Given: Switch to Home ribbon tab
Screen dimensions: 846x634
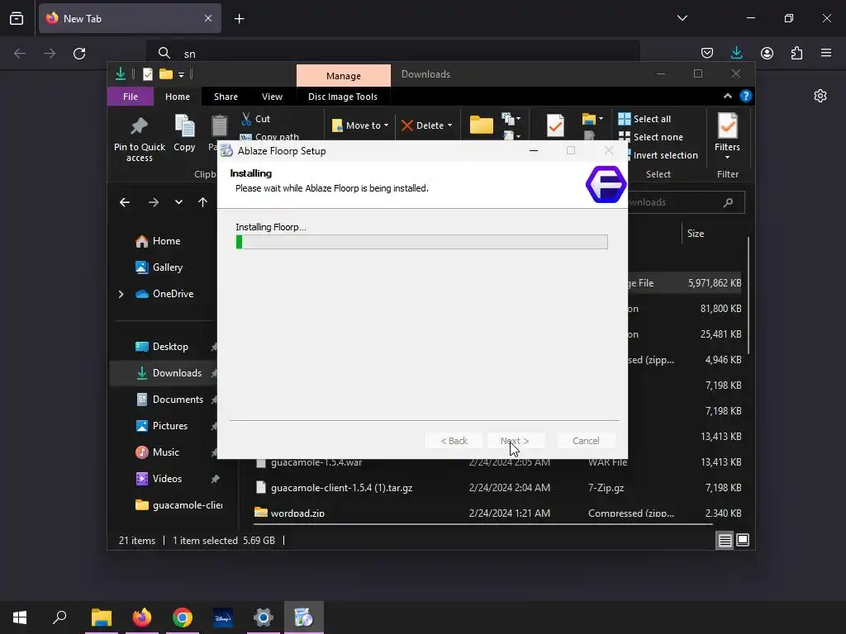Looking at the screenshot, I should (x=178, y=97).
